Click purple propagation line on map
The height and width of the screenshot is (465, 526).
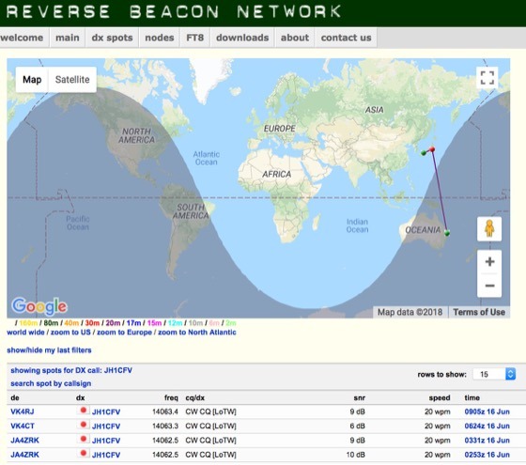click(x=440, y=191)
